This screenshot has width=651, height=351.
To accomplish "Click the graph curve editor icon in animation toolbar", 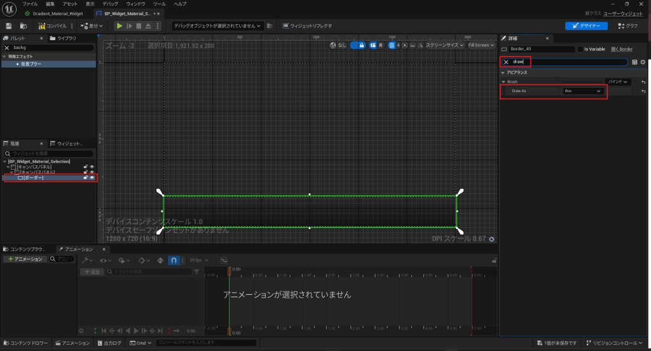I will point(224,260).
